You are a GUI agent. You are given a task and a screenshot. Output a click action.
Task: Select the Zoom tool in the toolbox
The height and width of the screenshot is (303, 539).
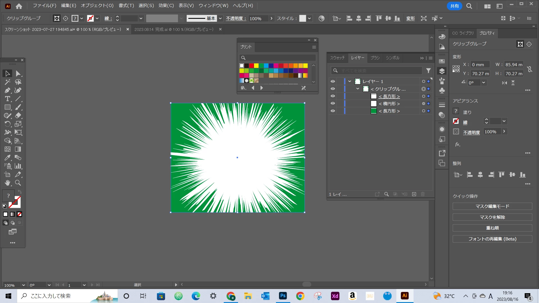click(x=18, y=183)
